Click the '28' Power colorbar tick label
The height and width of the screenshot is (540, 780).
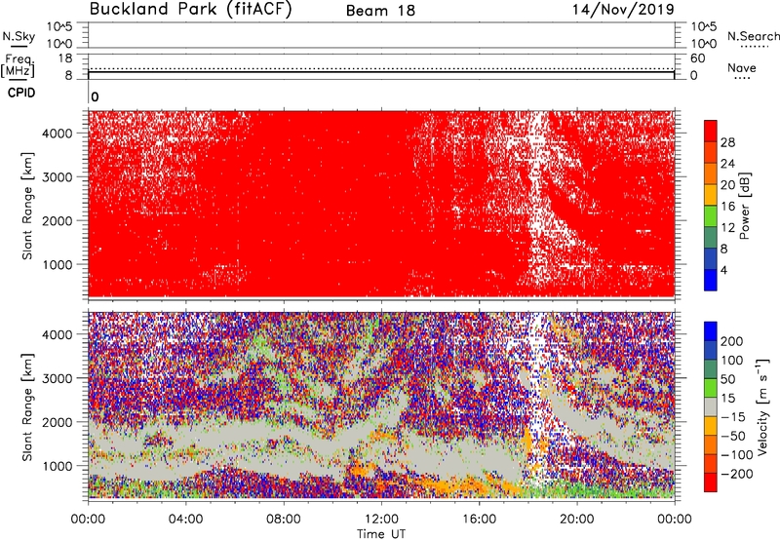(727, 142)
